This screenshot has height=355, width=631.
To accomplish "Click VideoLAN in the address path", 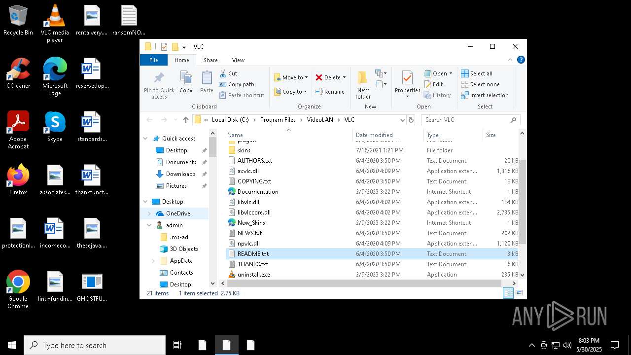I will 320,120.
